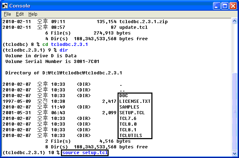The image size is (239, 158).
Task: Click the 'Volume Serial Number is 3081-7C01' line
Action: tap(52, 62)
